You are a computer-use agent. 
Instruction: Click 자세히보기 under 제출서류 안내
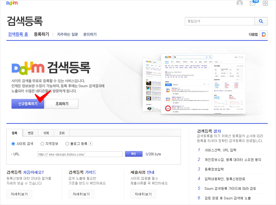(x=143, y=194)
